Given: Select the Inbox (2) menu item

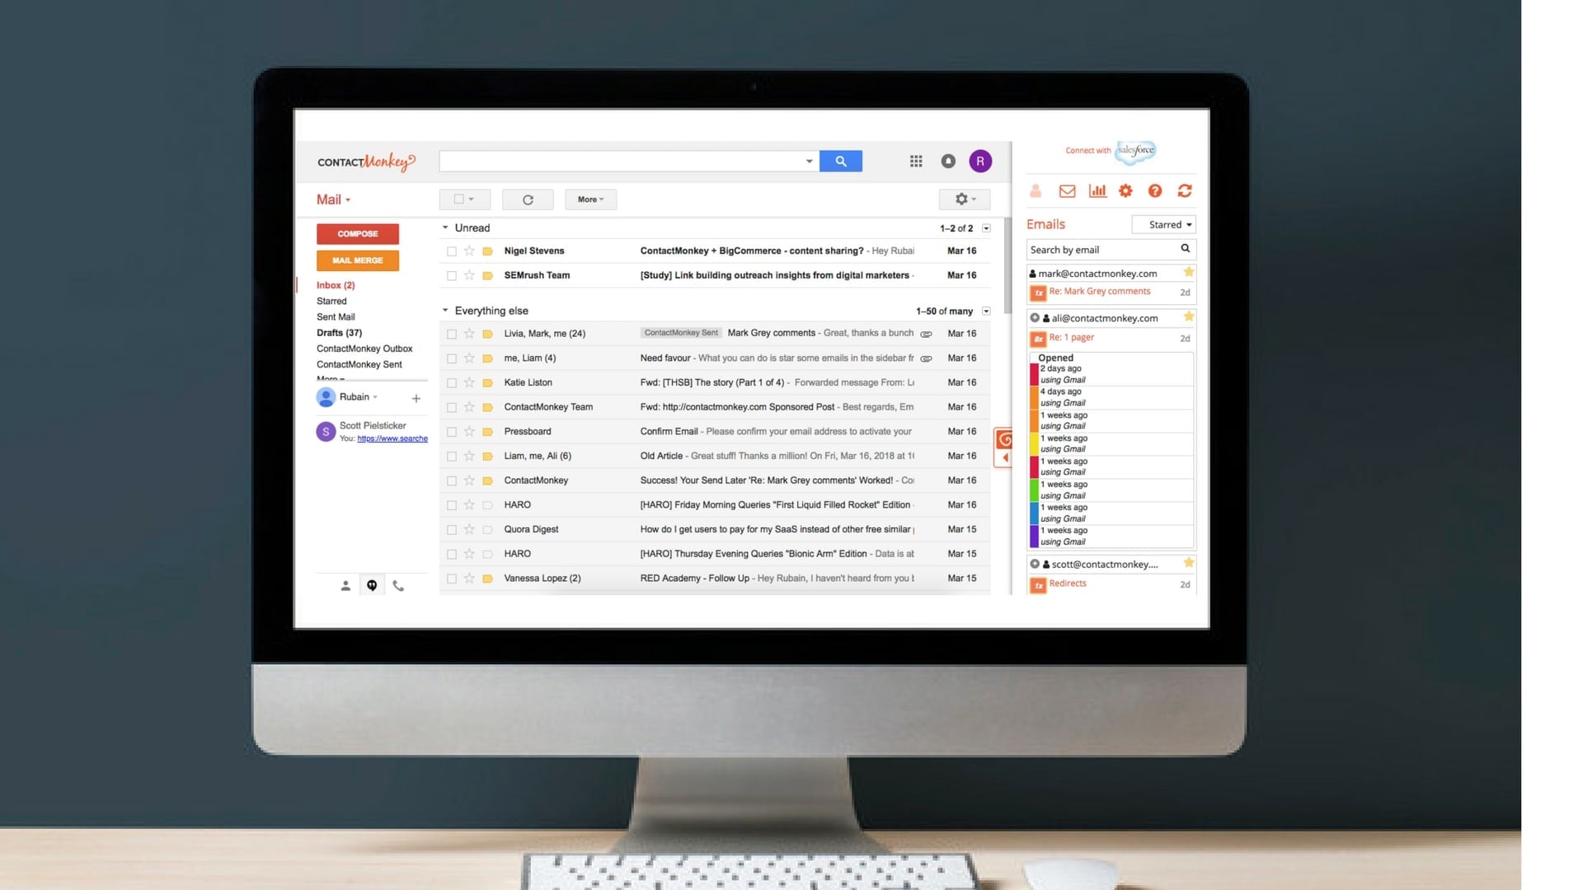Looking at the screenshot, I should click(334, 284).
